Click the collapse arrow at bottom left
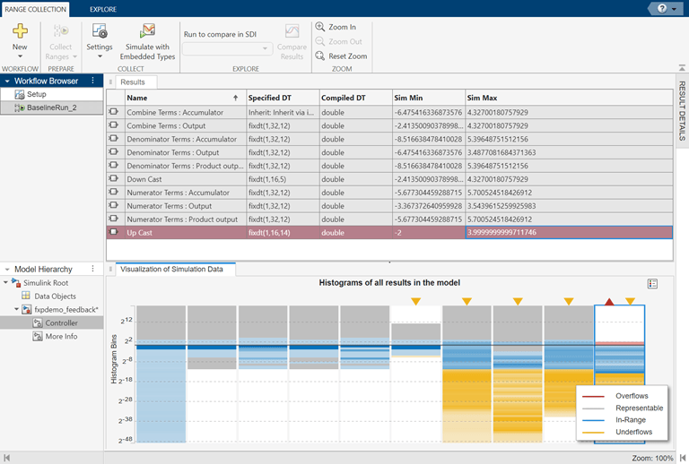 coord(6,458)
